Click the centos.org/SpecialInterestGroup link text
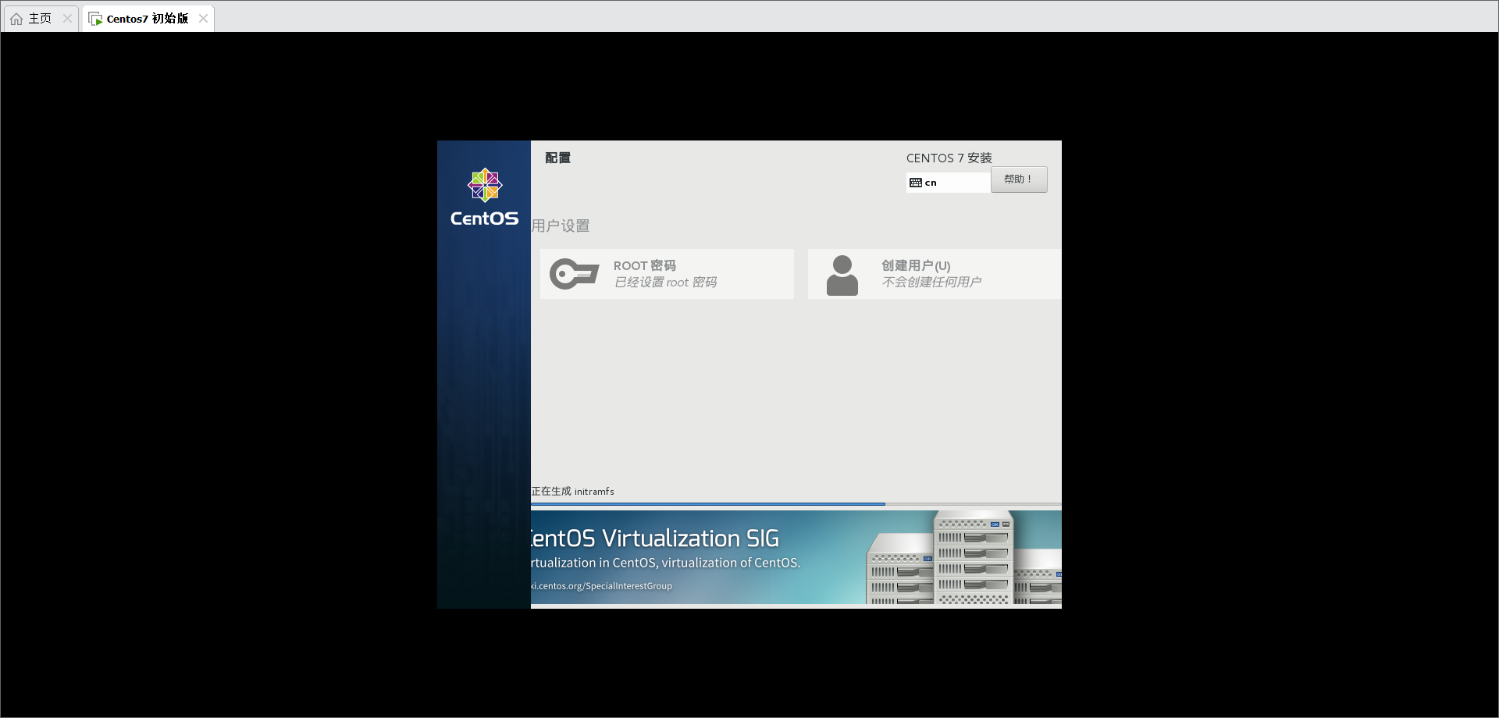This screenshot has height=718, width=1499. pos(601,586)
